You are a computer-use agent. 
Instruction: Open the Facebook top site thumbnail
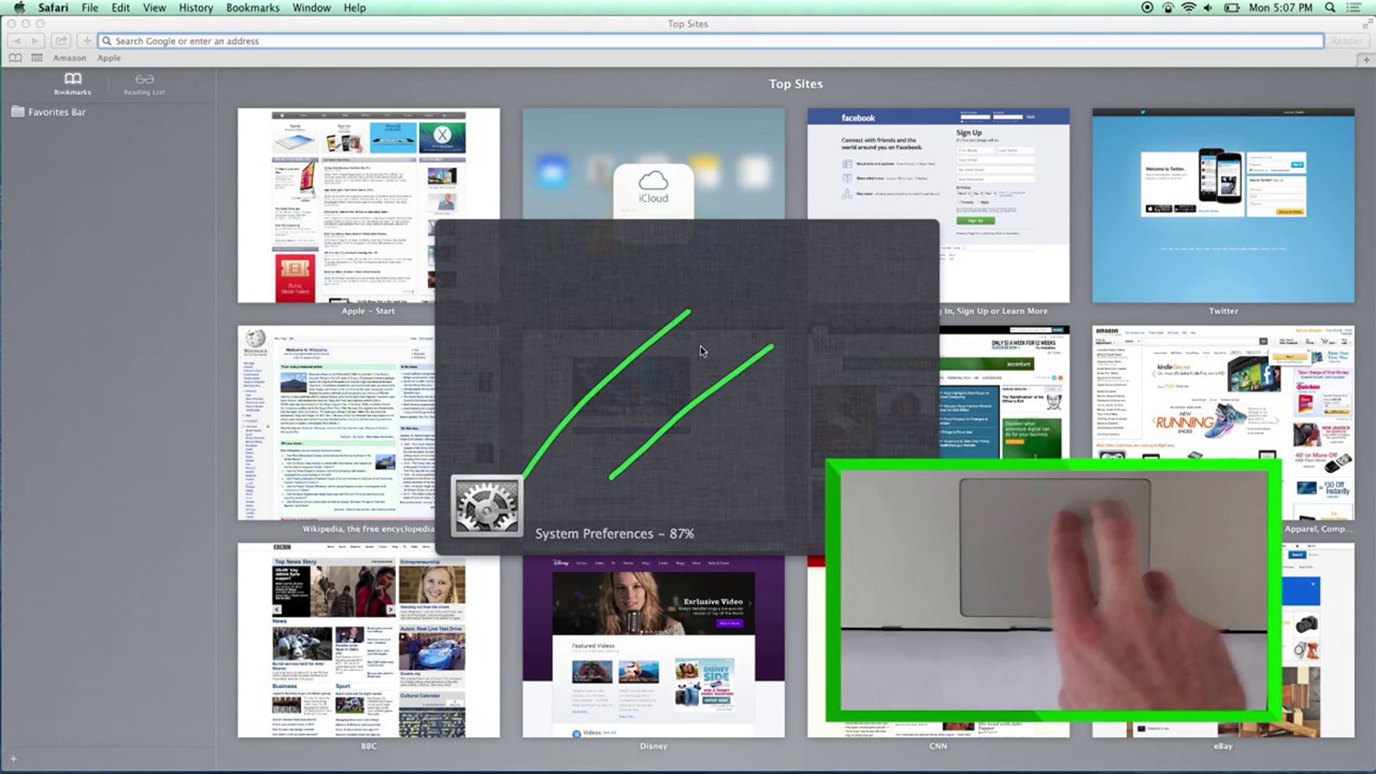click(939, 205)
